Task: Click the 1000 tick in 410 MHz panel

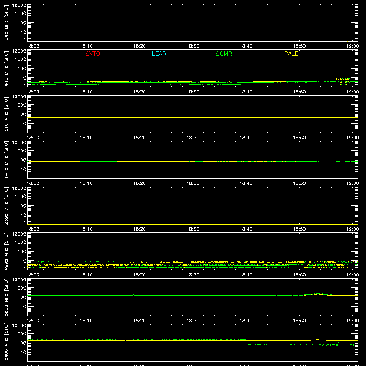Action: click(x=21, y=59)
